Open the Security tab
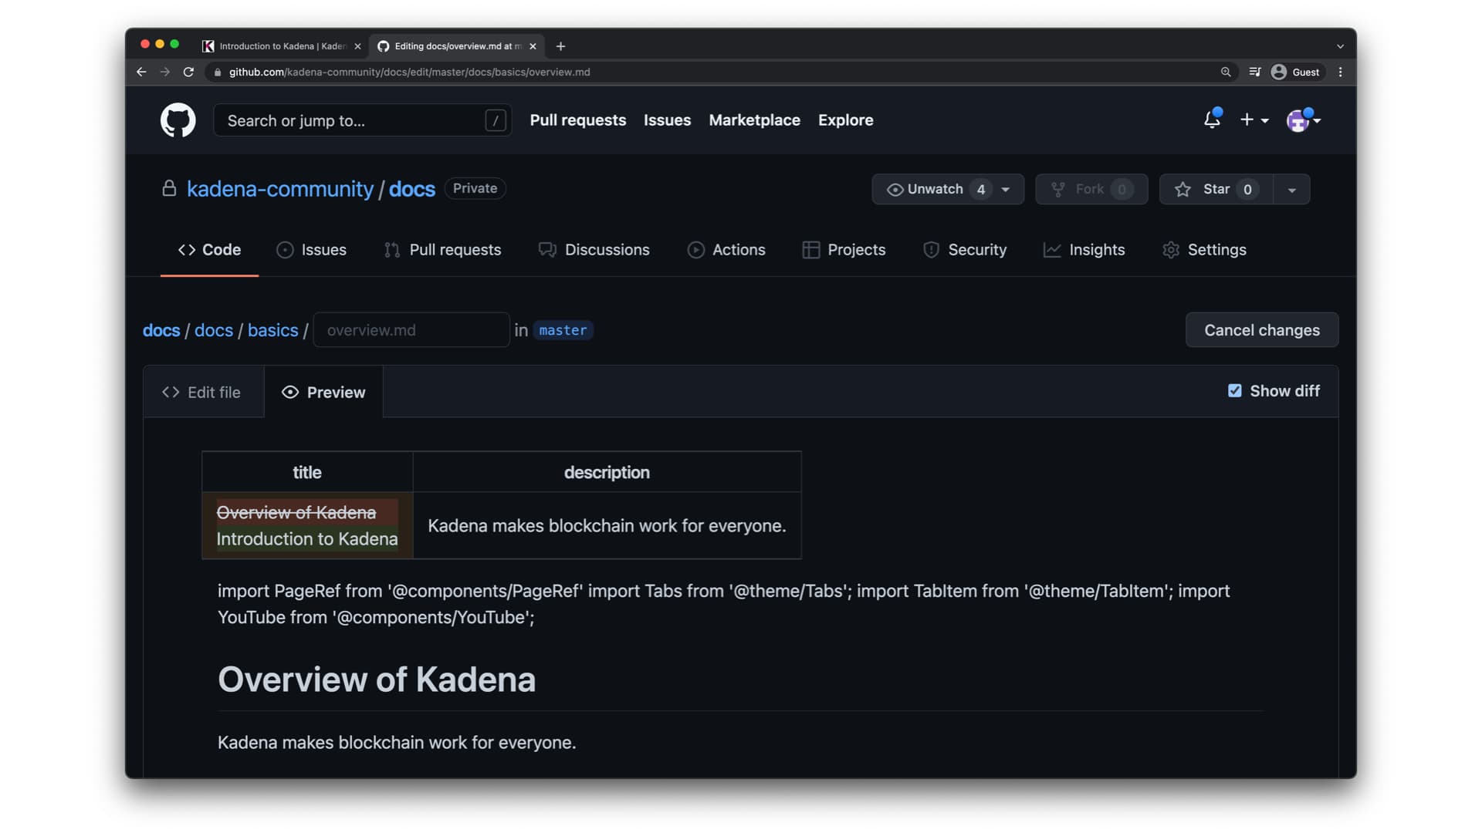The width and height of the screenshot is (1482, 833). (964, 250)
